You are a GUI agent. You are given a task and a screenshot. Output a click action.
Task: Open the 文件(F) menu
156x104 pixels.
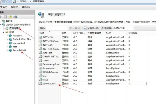[4, 7]
